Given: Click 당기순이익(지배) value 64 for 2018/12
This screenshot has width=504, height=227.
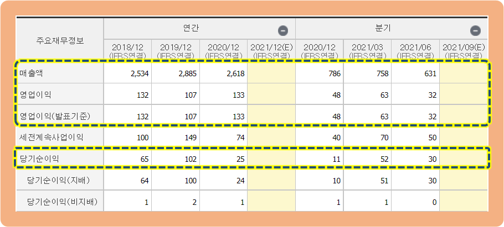Looking at the screenshot, I should click(x=145, y=181).
